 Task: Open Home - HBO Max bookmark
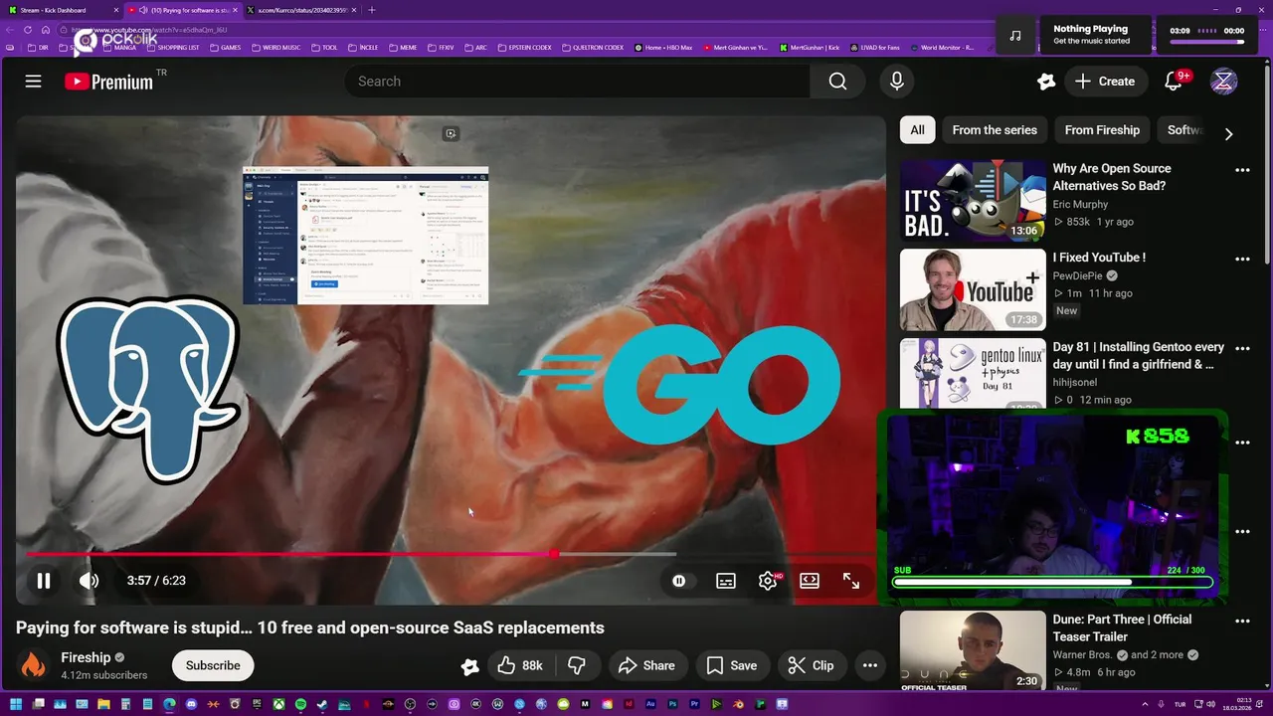(x=662, y=47)
